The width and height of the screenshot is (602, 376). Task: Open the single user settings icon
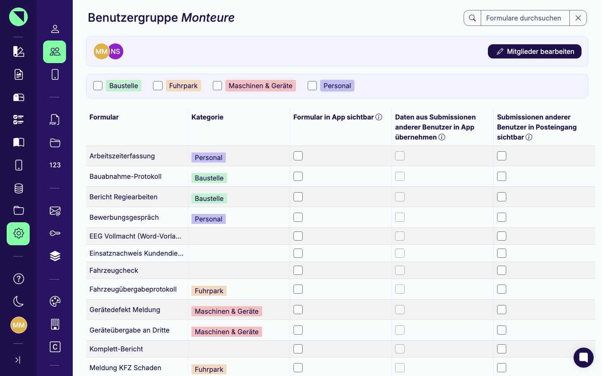(x=55, y=29)
